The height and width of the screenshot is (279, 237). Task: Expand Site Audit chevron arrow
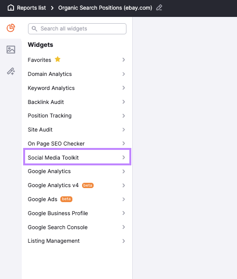(x=124, y=130)
